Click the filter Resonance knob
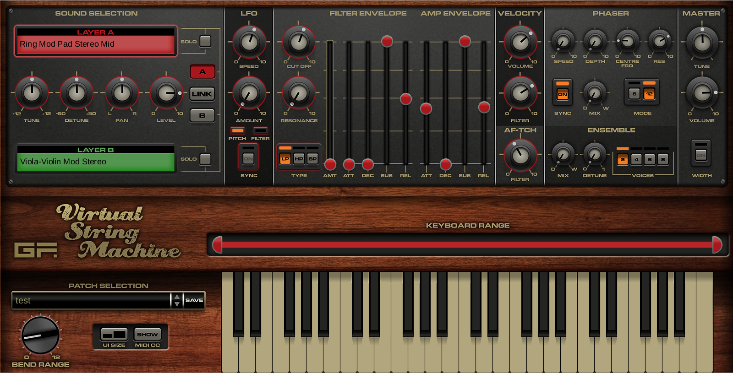This screenshot has height=373, width=733. pos(299,93)
